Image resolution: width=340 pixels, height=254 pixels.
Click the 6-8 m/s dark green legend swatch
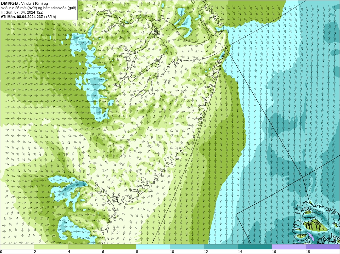click(119, 247)
